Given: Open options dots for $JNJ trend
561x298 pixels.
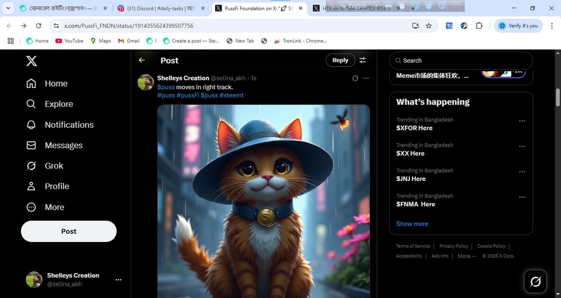Looking at the screenshot, I should point(522,172).
